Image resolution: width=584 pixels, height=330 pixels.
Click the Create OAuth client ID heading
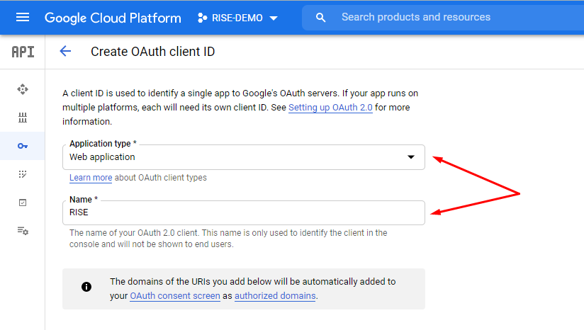(152, 52)
